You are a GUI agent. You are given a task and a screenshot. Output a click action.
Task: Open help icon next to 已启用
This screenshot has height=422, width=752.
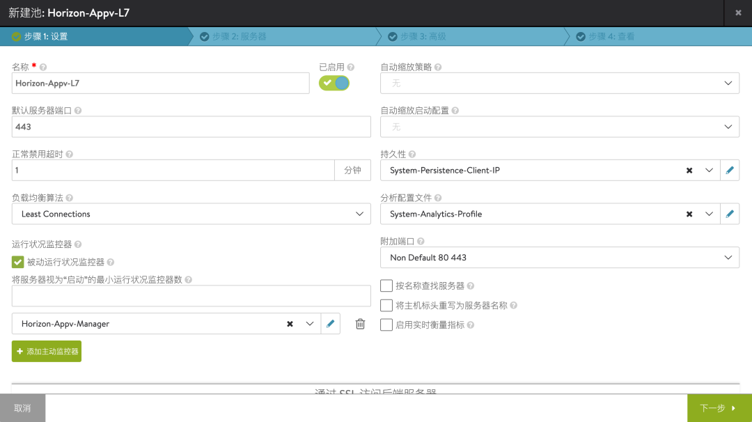click(350, 67)
